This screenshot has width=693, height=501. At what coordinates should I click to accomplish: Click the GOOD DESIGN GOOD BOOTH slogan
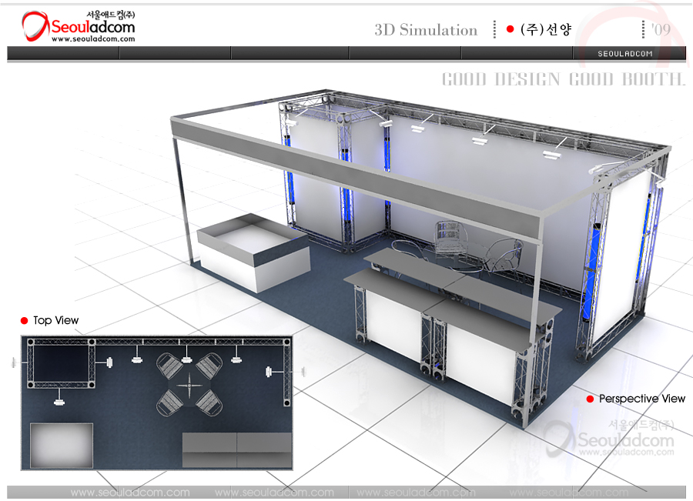(563, 79)
